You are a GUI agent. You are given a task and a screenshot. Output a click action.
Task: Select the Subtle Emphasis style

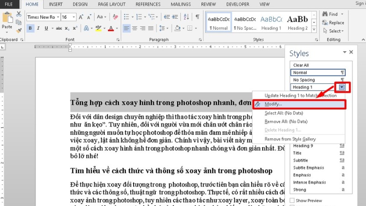pos(318,168)
